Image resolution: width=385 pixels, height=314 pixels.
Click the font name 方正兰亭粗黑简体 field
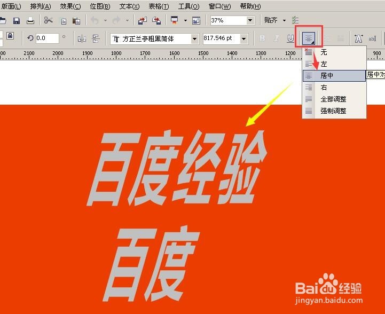[x=150, y=39]
